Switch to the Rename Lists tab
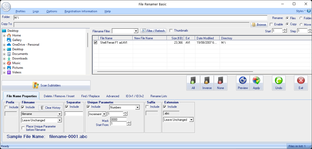 tap(159, 96)
